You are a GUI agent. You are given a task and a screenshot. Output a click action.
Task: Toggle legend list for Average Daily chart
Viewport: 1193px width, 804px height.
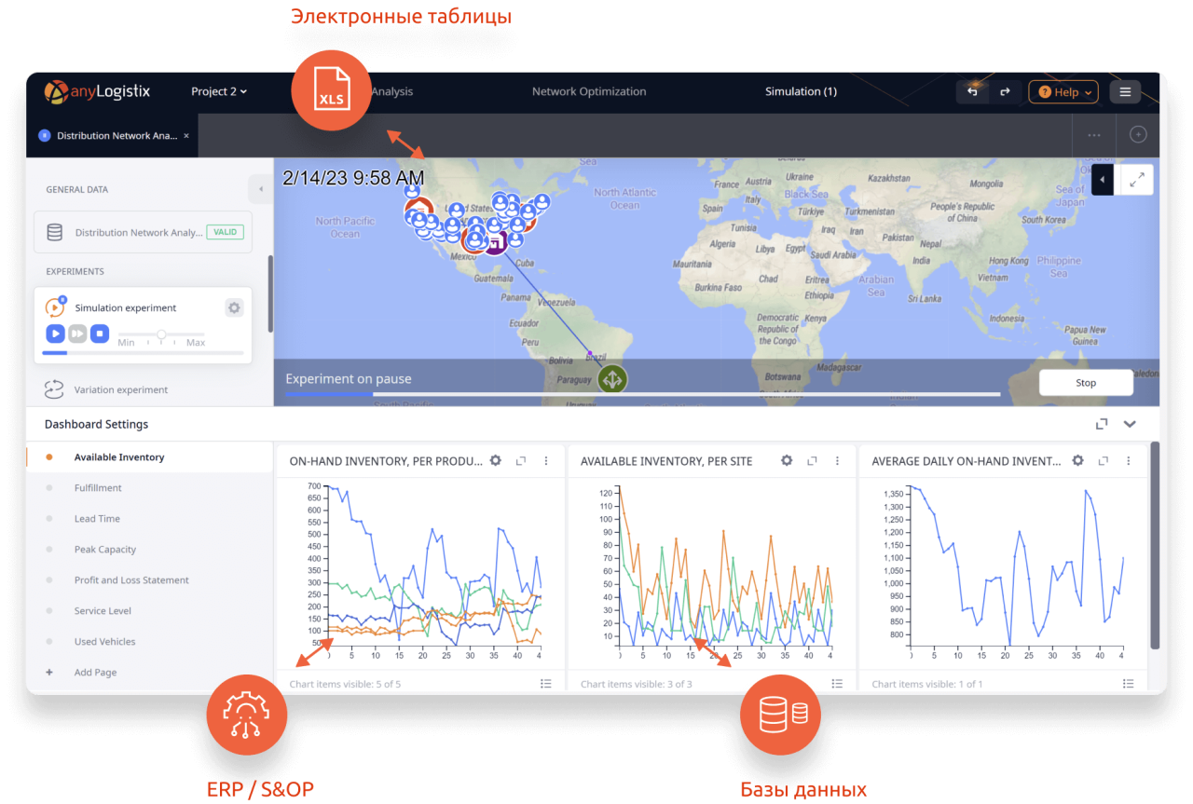point(1128,684)
